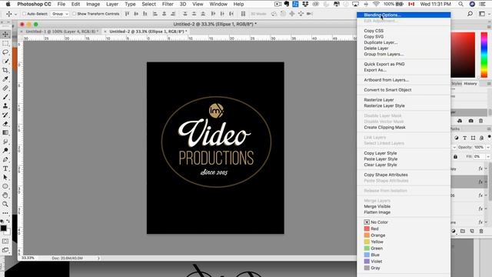
Task: Delete current state in History panel
Action: [x=481, y=121]
